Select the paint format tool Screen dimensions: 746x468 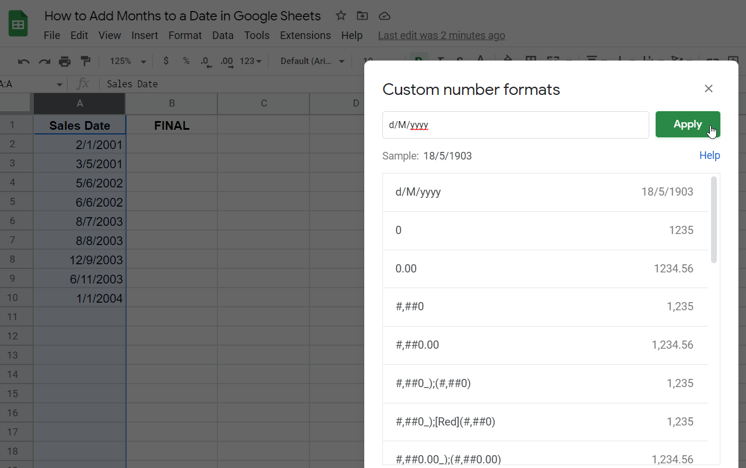[x=85, y=61]
